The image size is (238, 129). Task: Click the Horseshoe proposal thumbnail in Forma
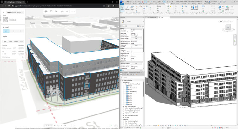[5, 20]
